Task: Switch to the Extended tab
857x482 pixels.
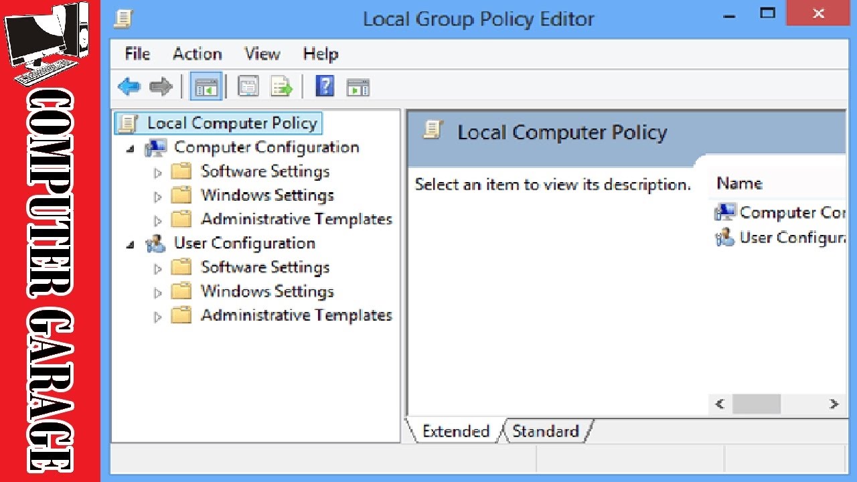Action: (x=455, y=432)
